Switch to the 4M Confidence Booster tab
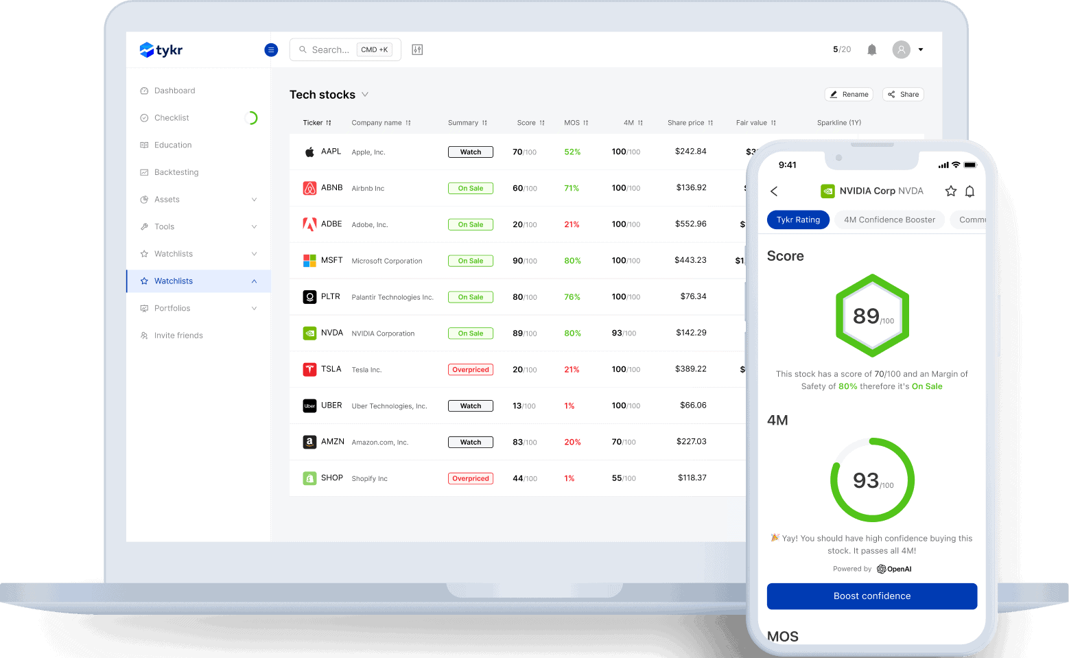The width and height of the screenshot is (1069, 658). click(889, 220)
